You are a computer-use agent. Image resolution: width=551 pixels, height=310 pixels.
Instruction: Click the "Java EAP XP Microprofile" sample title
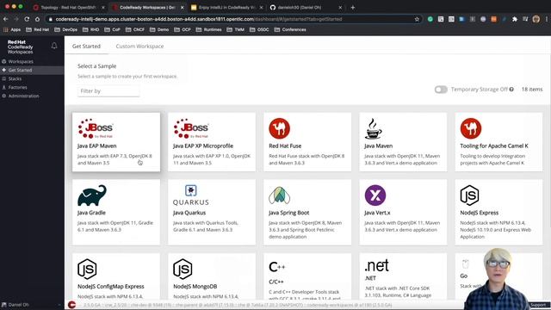pyautogui.click(x=203, y=146)
